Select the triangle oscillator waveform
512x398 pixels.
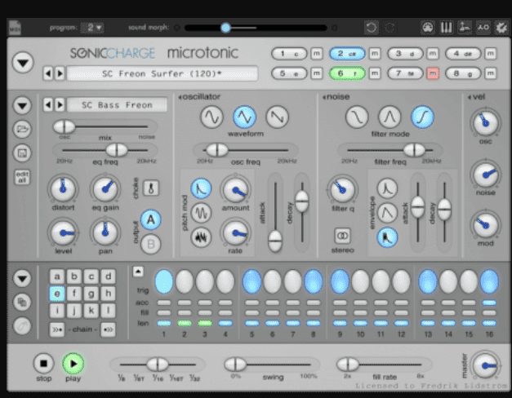[x=245, y=117]
